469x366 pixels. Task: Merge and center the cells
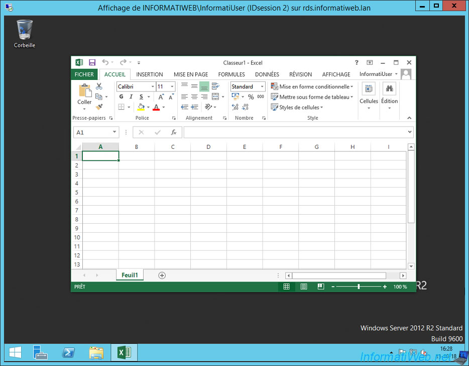coord(215,97)
